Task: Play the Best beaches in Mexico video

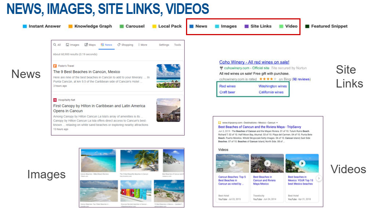Action: point(302,163)
